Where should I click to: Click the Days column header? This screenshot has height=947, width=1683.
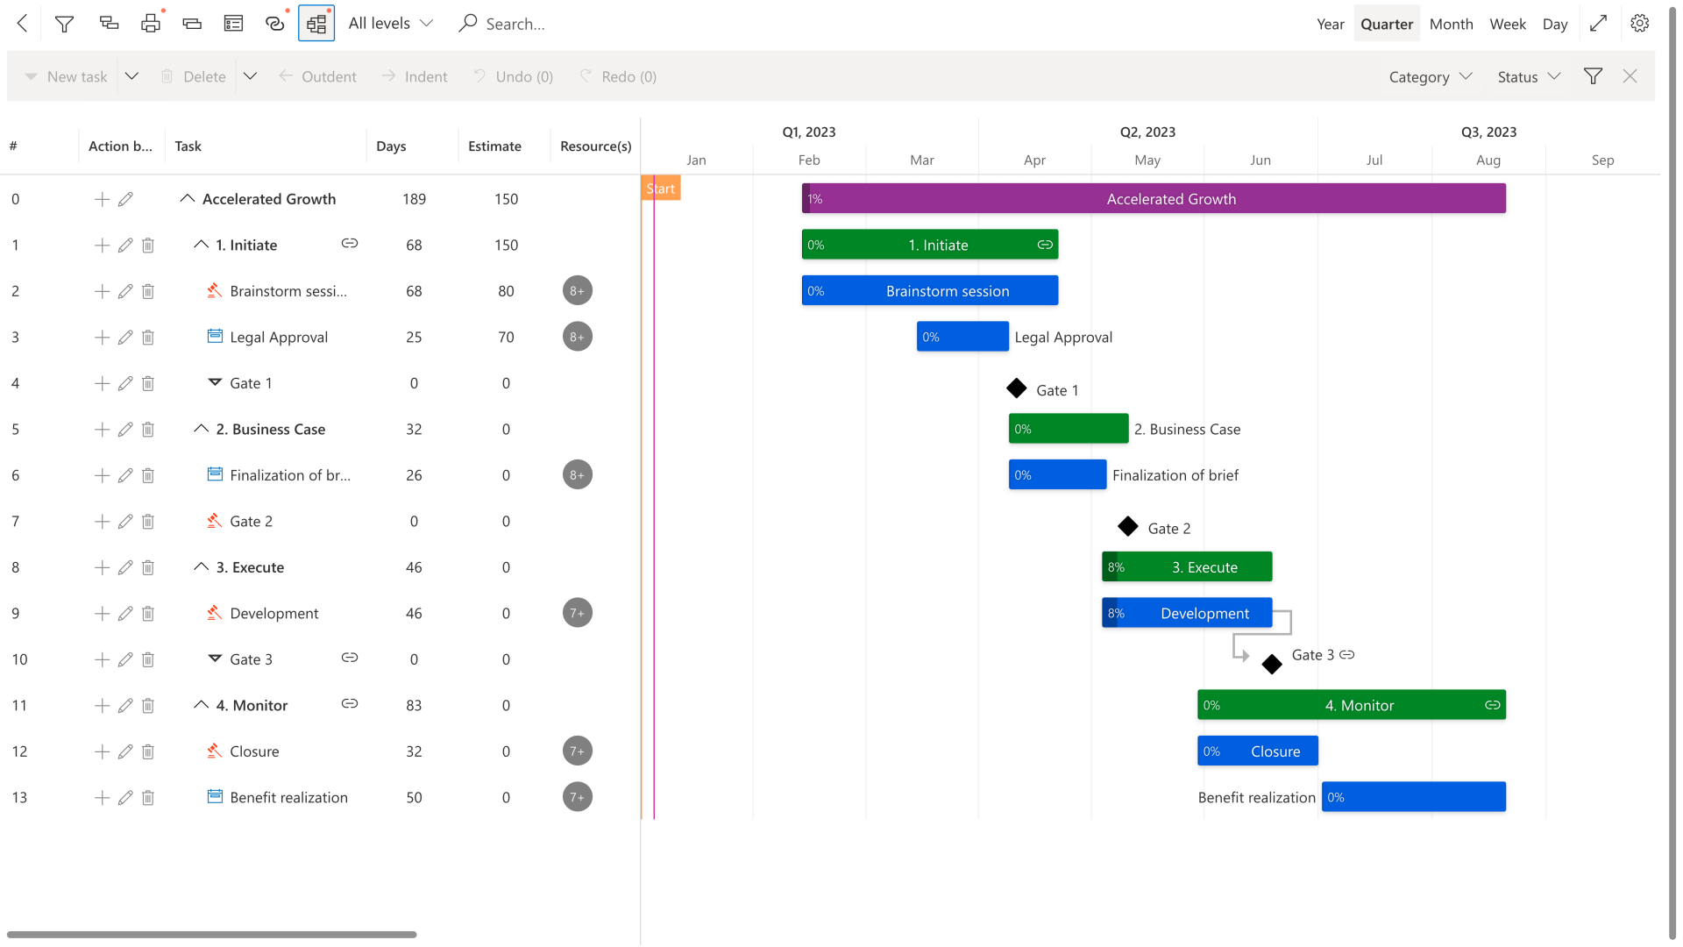(x=391, y=146)
